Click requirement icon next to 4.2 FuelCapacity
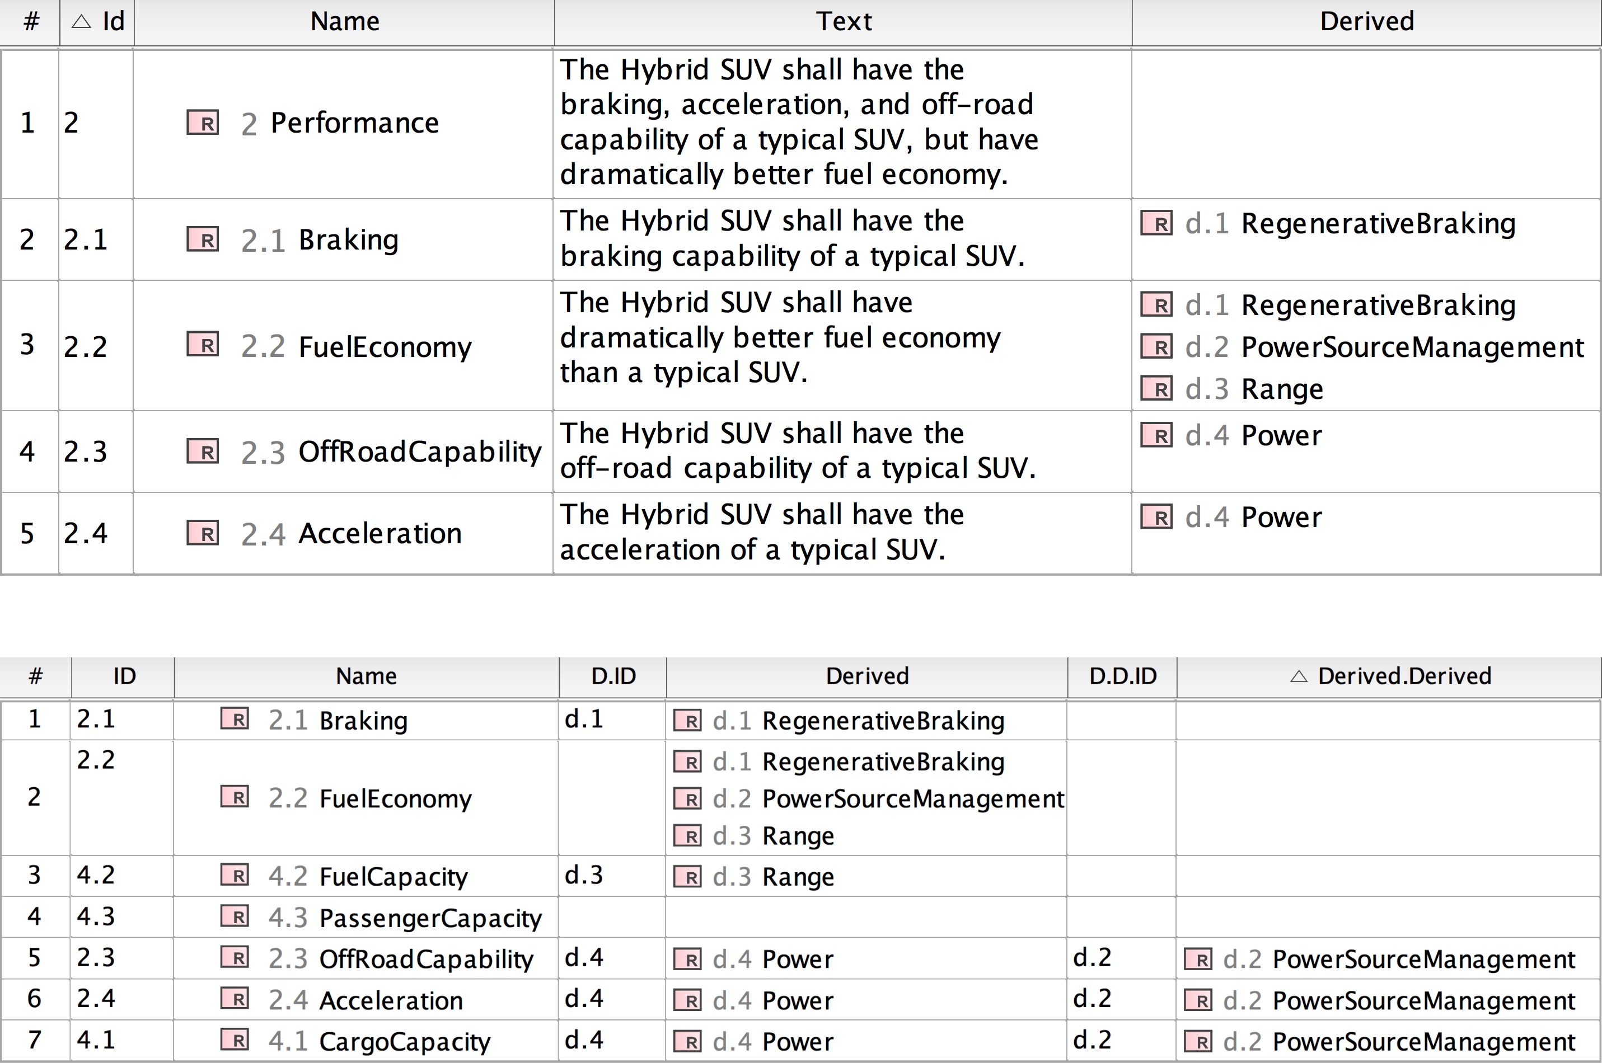 [235, 875]
